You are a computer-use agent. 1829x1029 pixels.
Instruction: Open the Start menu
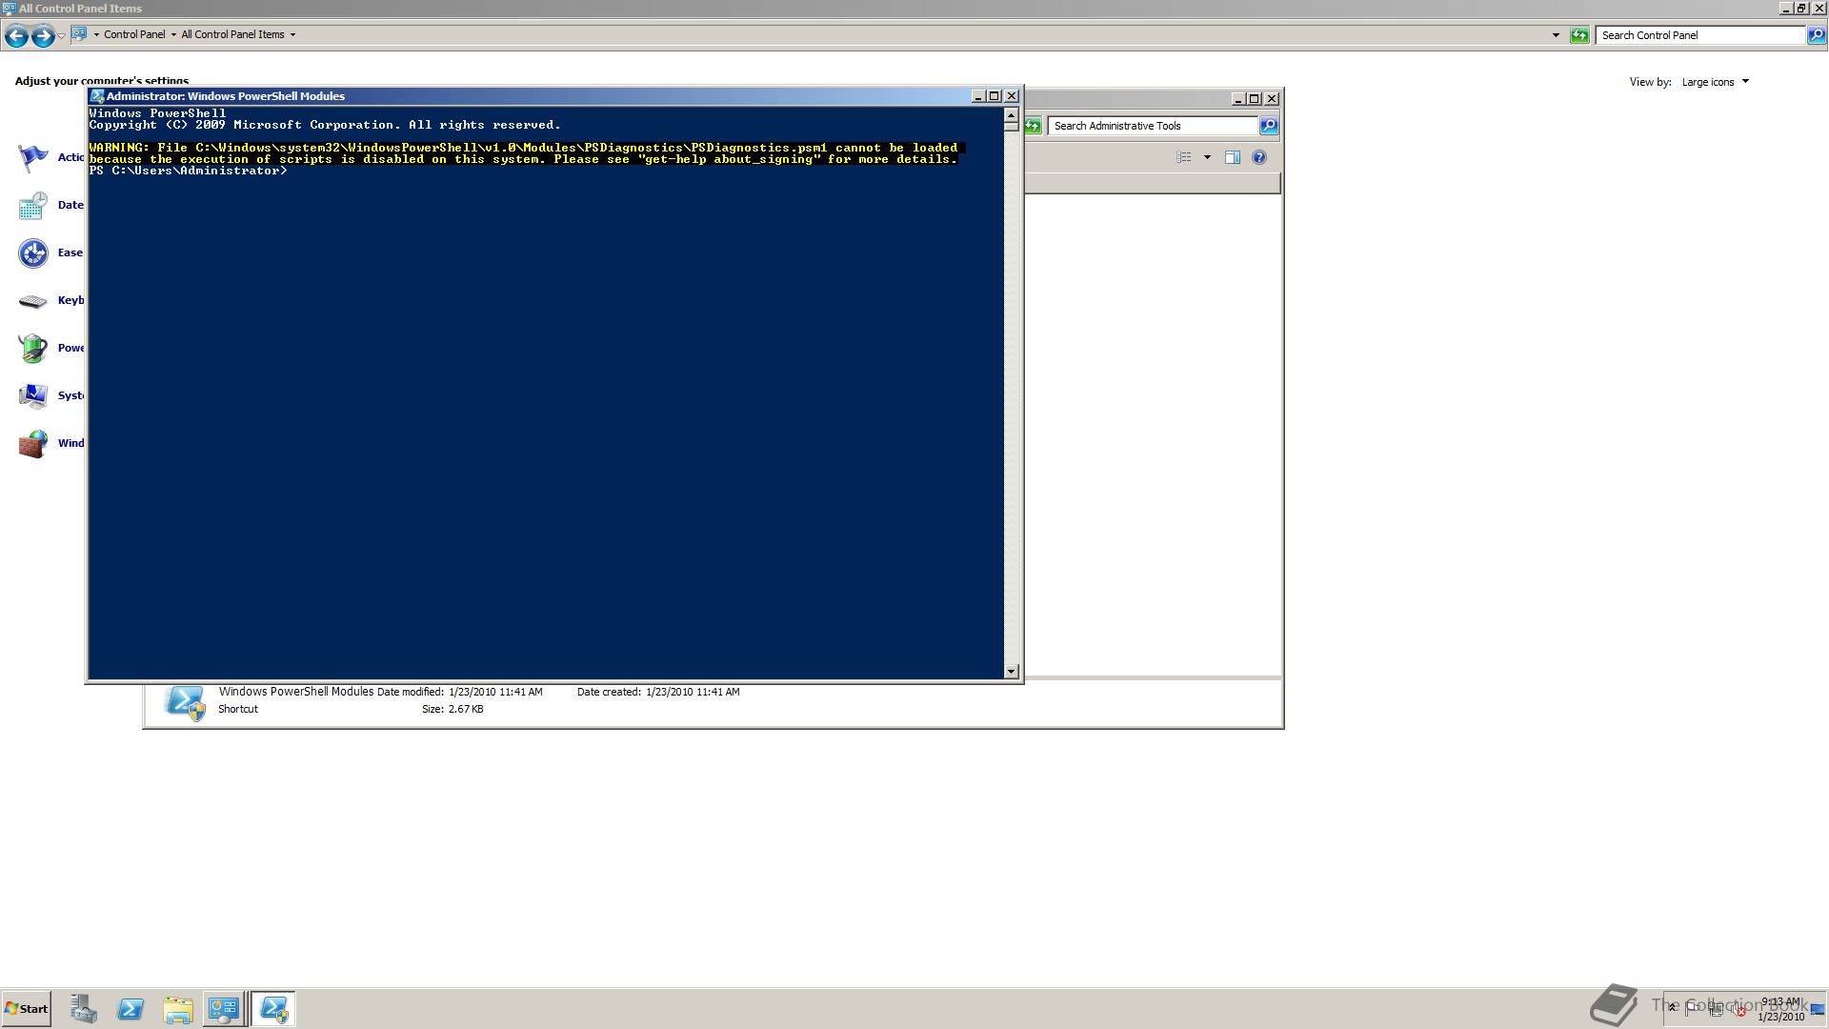[27, 1009]
